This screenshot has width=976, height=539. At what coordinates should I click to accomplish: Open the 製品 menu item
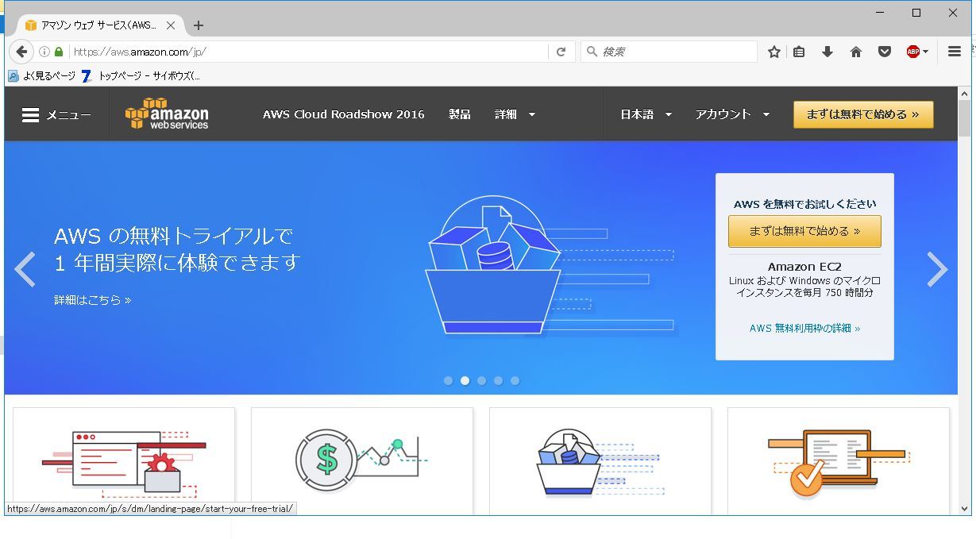459,114
